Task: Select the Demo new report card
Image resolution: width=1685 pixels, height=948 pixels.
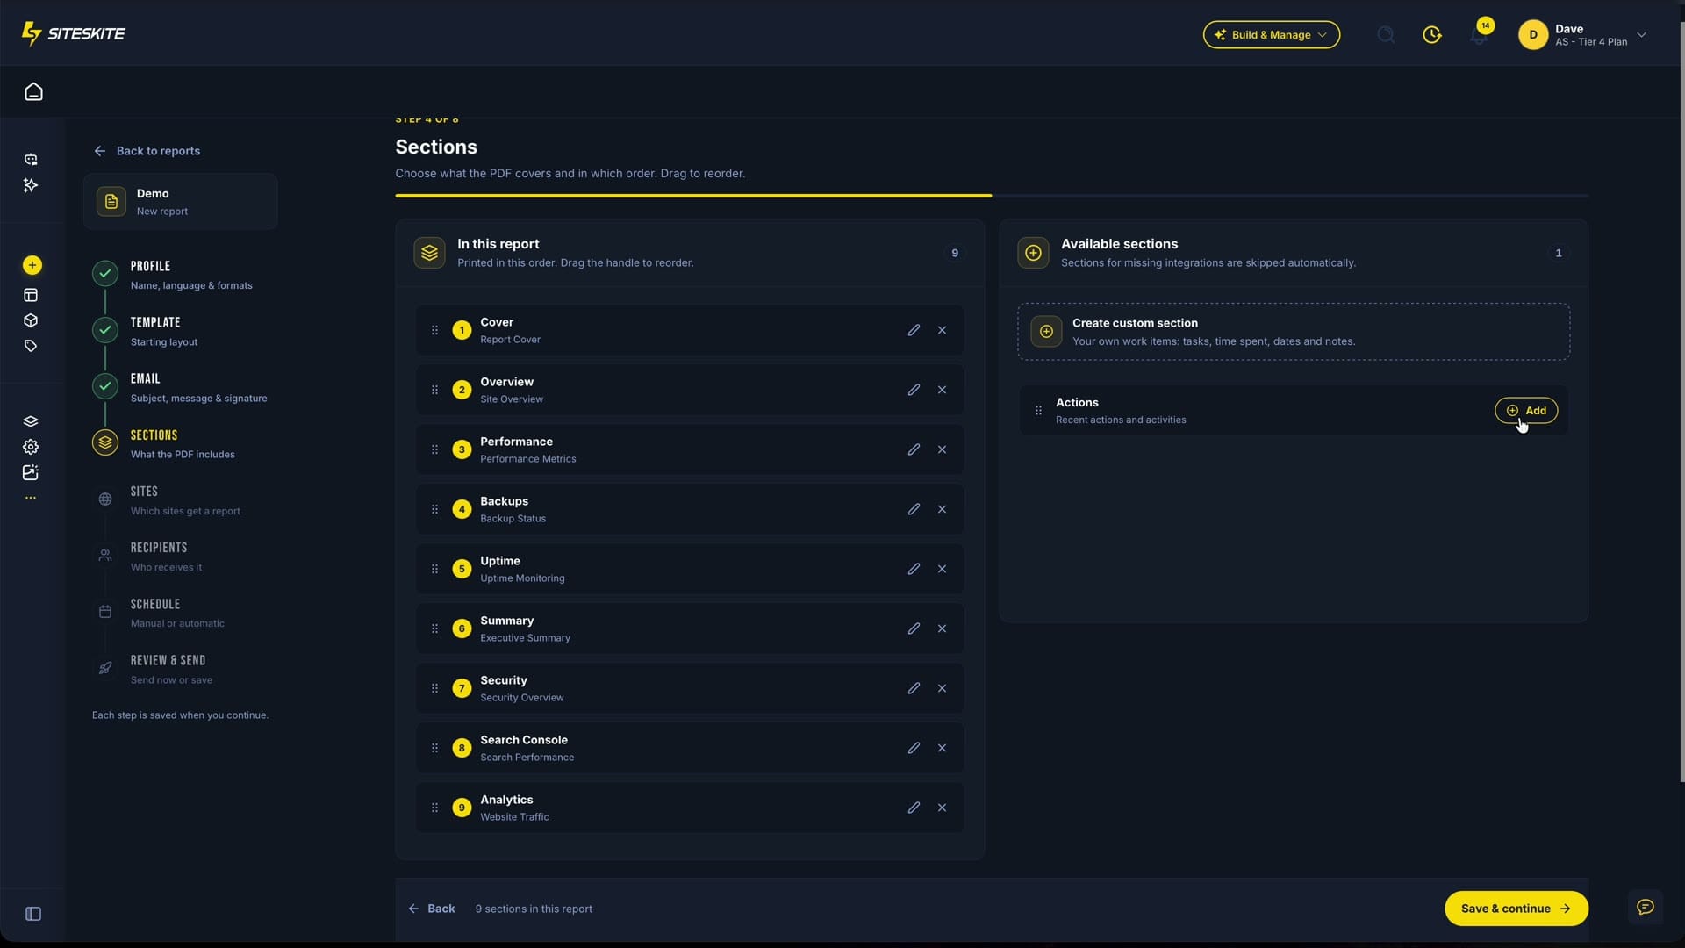Action: [x=181, y=202]
